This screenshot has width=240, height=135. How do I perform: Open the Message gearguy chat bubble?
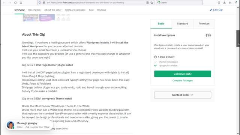pyautogui.click(x=29, y=125)
